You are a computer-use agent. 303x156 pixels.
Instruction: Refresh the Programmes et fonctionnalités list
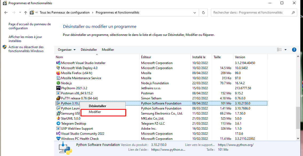click(x=203, y=12)
